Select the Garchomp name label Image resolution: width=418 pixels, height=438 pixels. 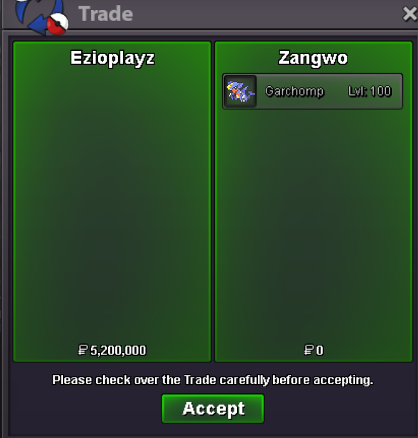pos(294,91)
